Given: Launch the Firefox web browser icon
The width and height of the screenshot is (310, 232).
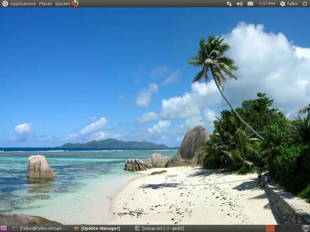Looking at the screenshot, I should coord(75,3).
